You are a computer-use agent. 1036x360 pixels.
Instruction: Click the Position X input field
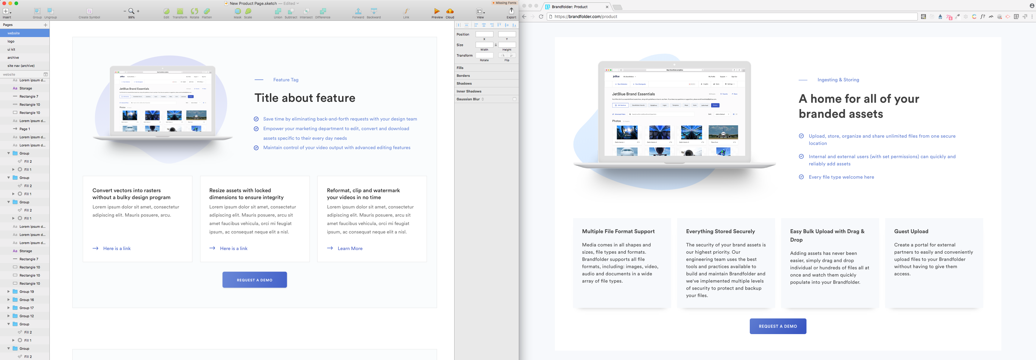tap(484, 34)
